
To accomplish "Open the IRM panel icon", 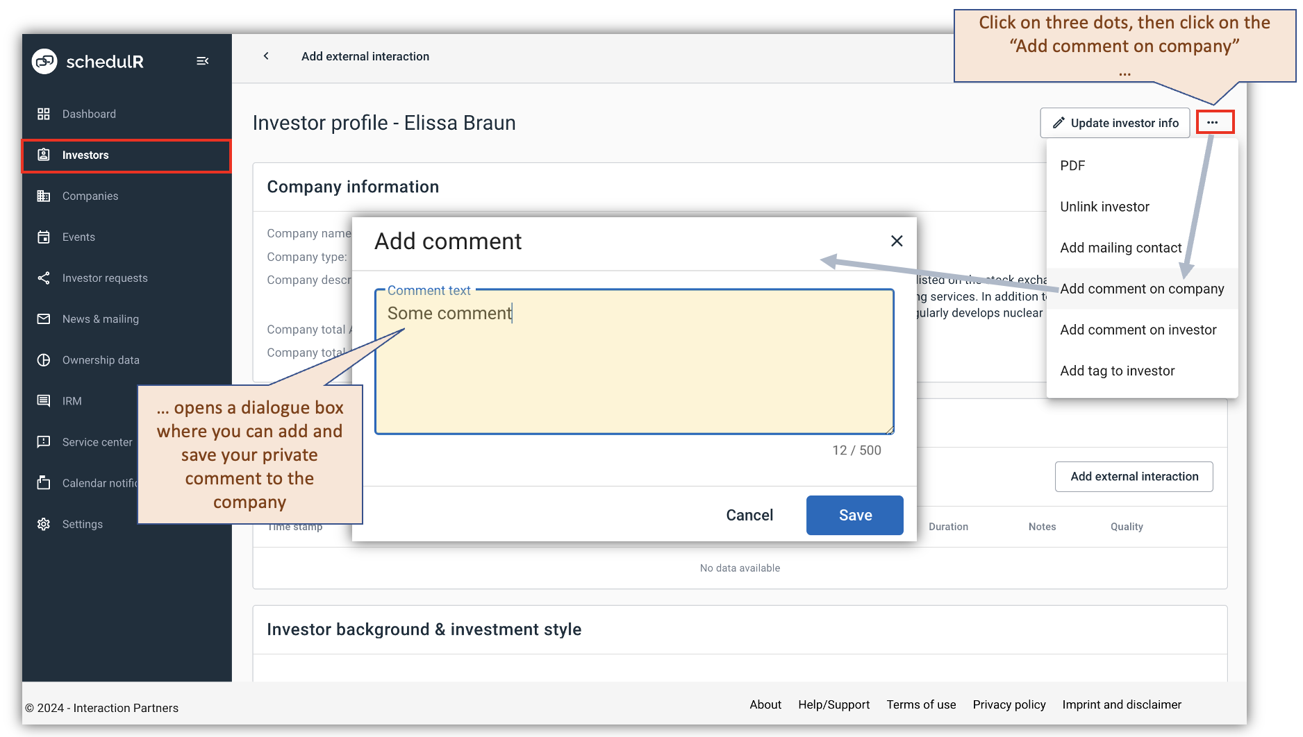I will click(43, 400).
